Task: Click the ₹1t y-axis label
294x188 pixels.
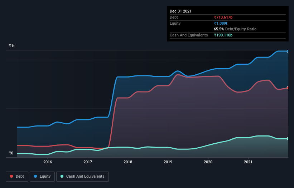Action: [x=11, y=46]
